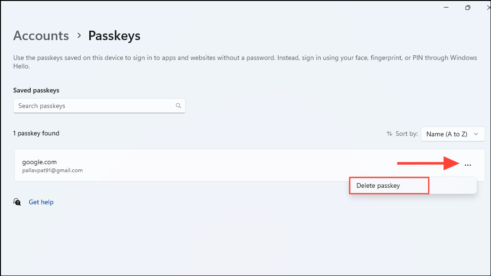491x276 pixels.
Task: Click the close window icon
Action: click(488, 8)
